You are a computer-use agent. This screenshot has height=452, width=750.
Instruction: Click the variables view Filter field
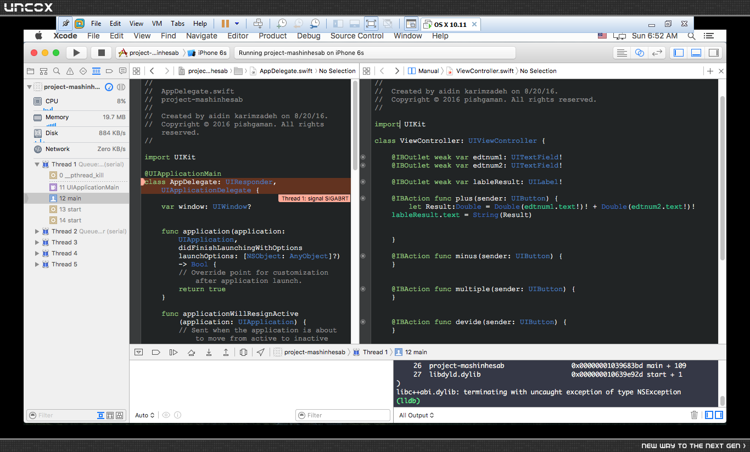tap(343, 415)
